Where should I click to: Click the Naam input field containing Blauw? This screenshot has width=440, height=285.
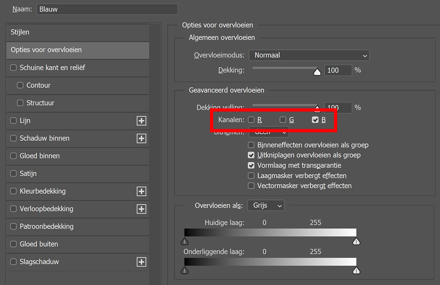tap(107, 9)
